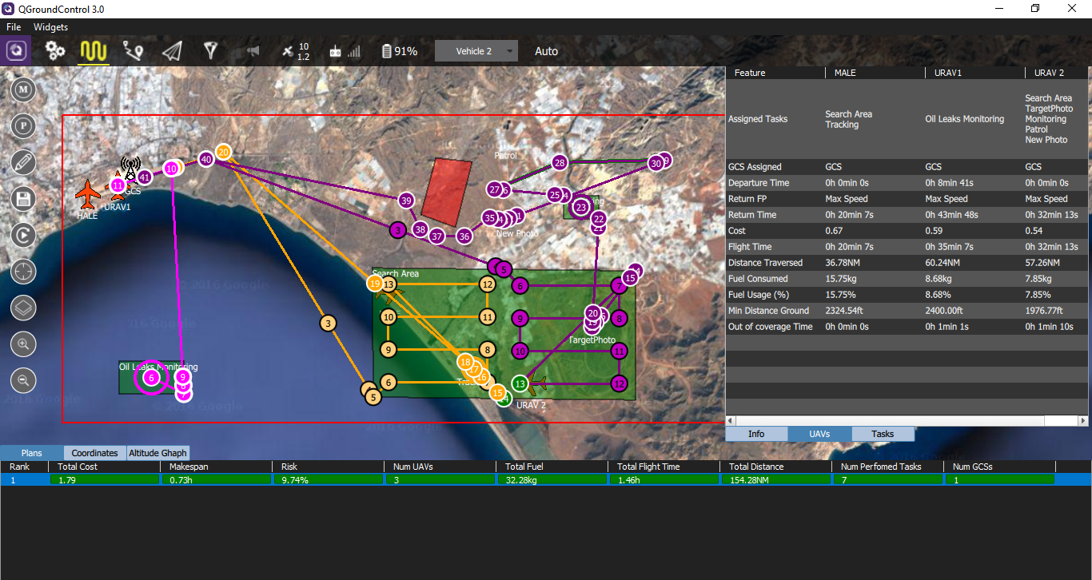Select the yellow mission planning icon
Screen dimensions: 1092x580
(x=94, y=51)
